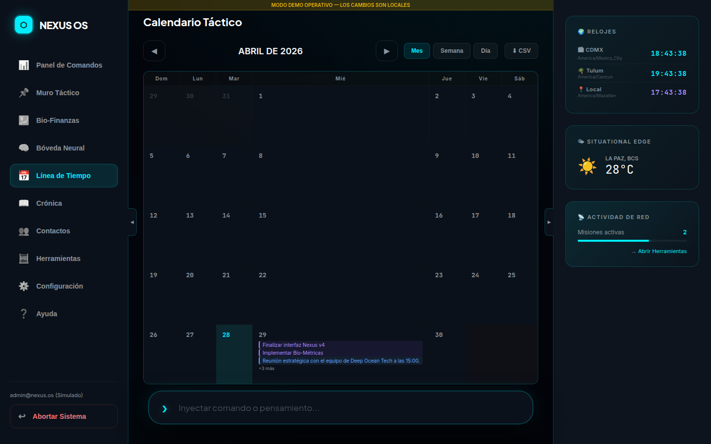The width and height of the screenshot is (711, 444).
Task: Click the NEXUS OS hexagon logo icon
Action: pos(24,25)
